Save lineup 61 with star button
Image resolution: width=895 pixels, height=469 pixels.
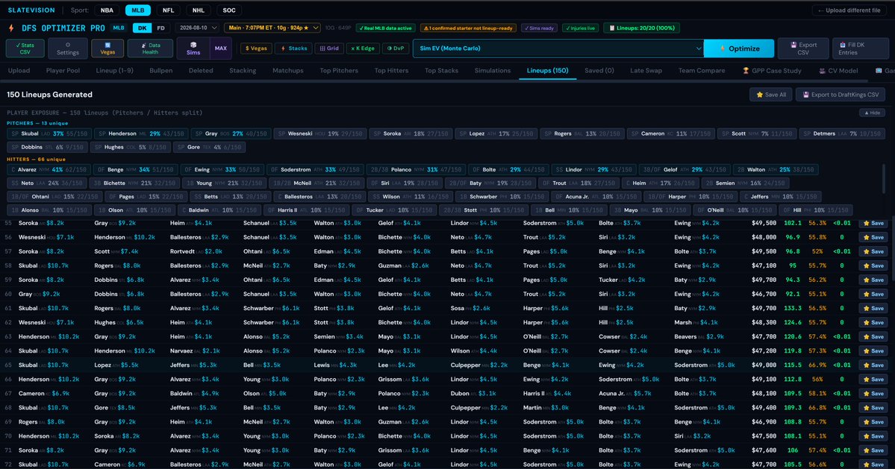[873, 308]
